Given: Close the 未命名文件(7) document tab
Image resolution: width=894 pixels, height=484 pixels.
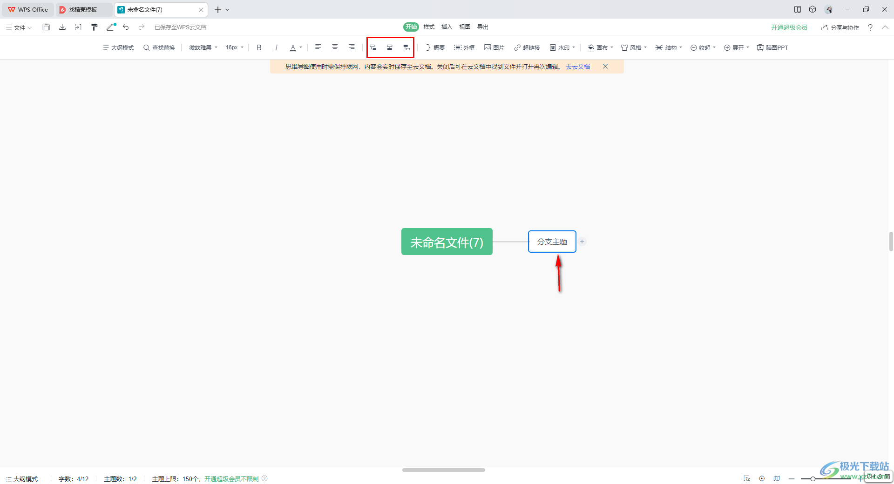Looking at the screenshot, I should click(x=201, y=10).
